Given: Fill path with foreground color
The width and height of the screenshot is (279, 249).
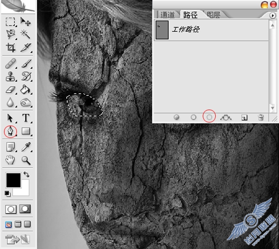Looking at the screenshot, I should (x=176, y=117).
